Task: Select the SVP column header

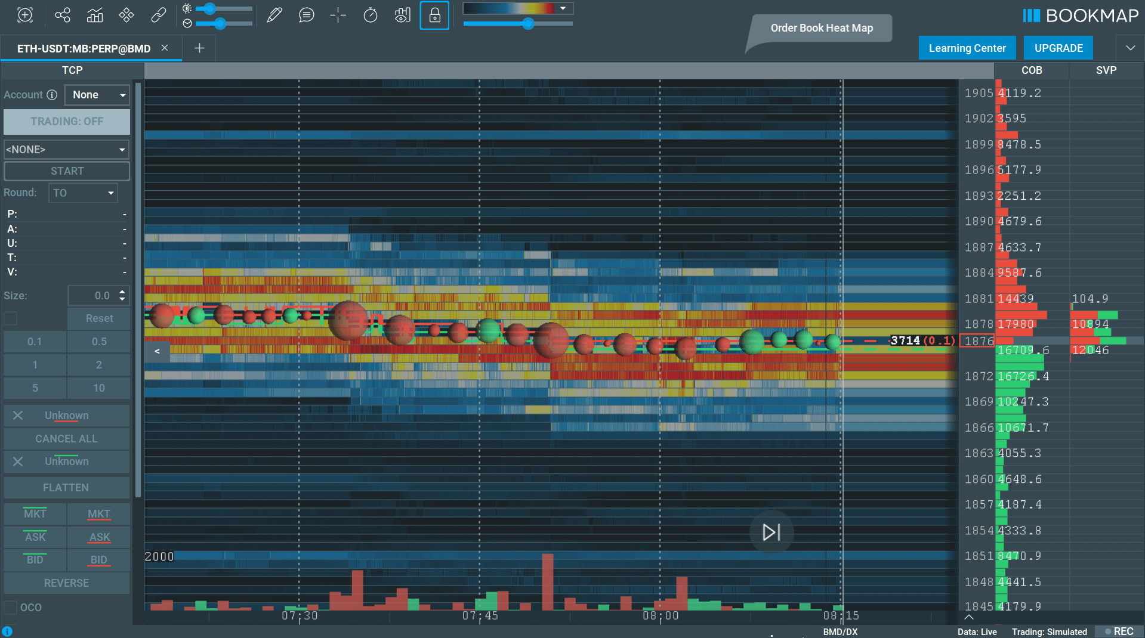Action: [x=1106, y=70]
